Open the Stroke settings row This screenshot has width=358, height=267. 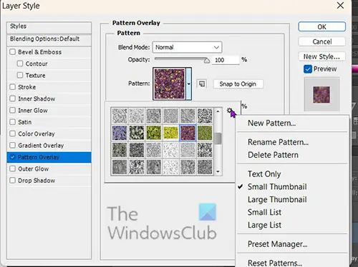click(49, 87)
